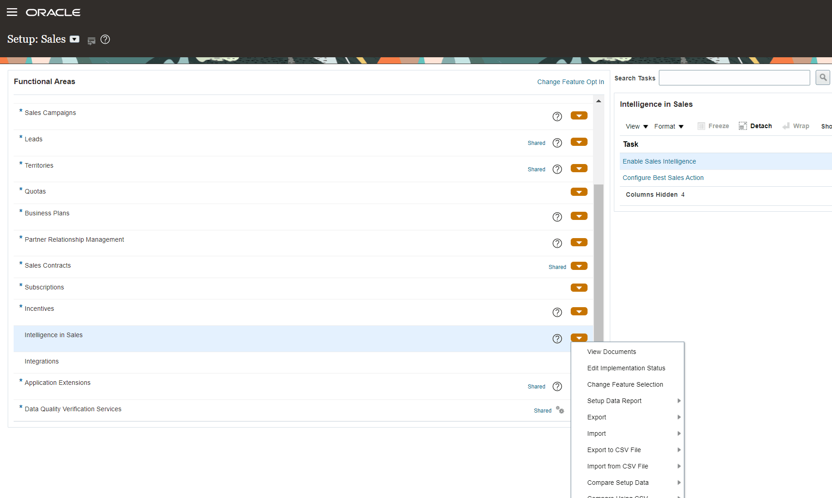
Task: Open help for Territories
Action: 557,169
